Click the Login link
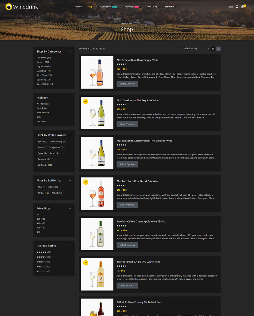The height and width of the screenshot is (316, 254). (x=230, y=7)
